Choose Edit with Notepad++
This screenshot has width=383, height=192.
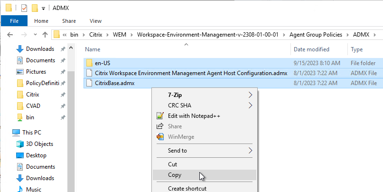pos(205,116)
